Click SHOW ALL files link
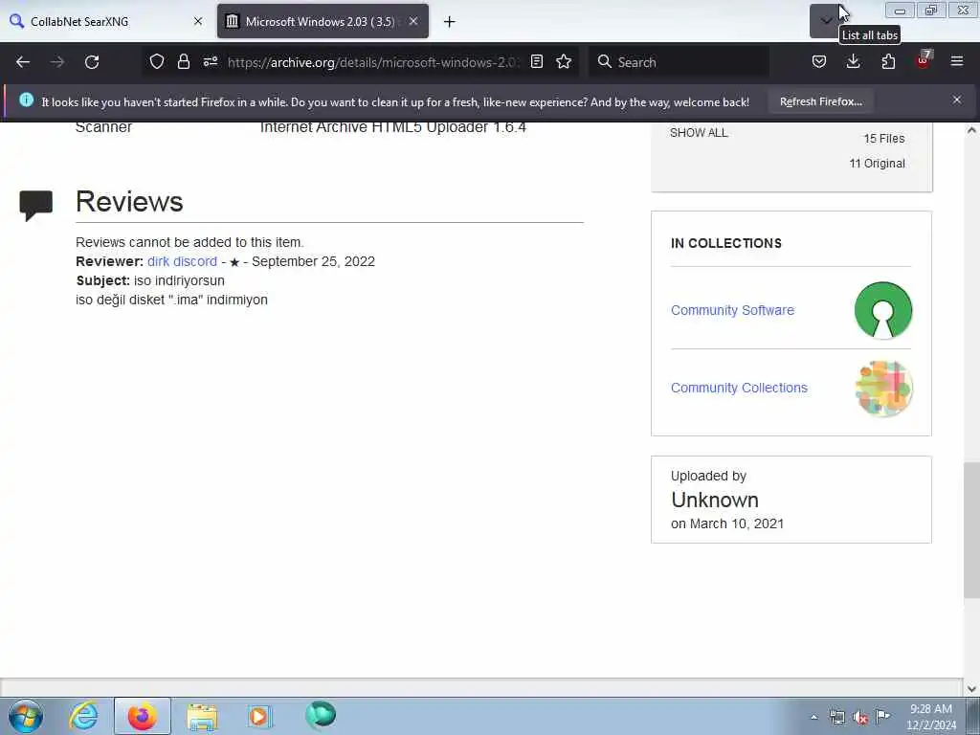 click(699, 132)
